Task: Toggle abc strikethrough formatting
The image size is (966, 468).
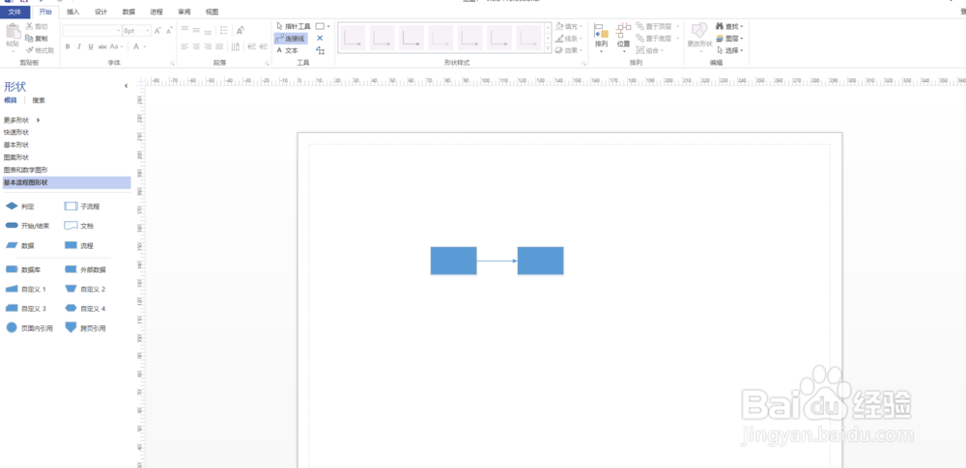Action: (x=103, y=46)
